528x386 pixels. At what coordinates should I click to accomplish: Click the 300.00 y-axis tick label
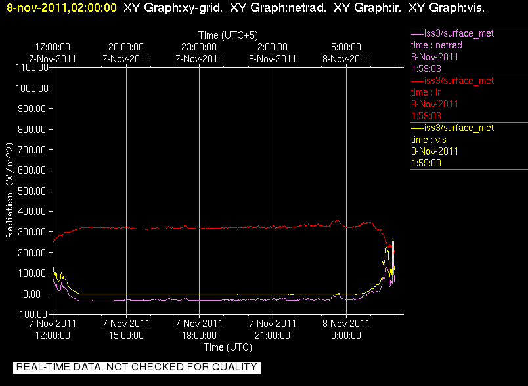point(32,232)
